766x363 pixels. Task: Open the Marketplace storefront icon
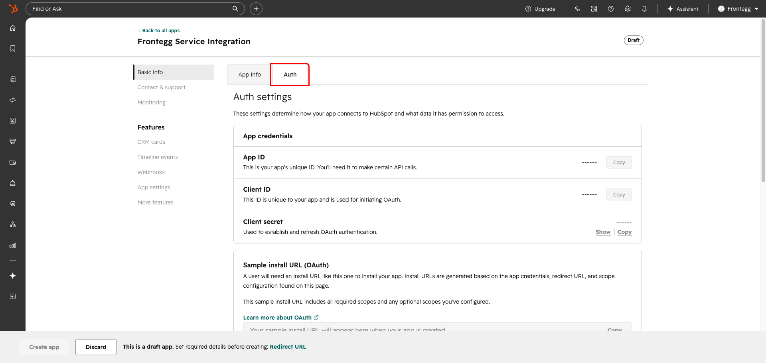click(594, 9)
